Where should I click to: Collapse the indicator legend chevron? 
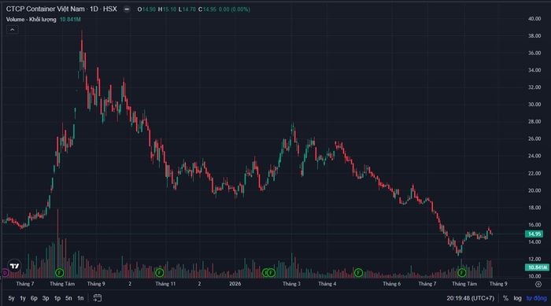tap(13, 30)
